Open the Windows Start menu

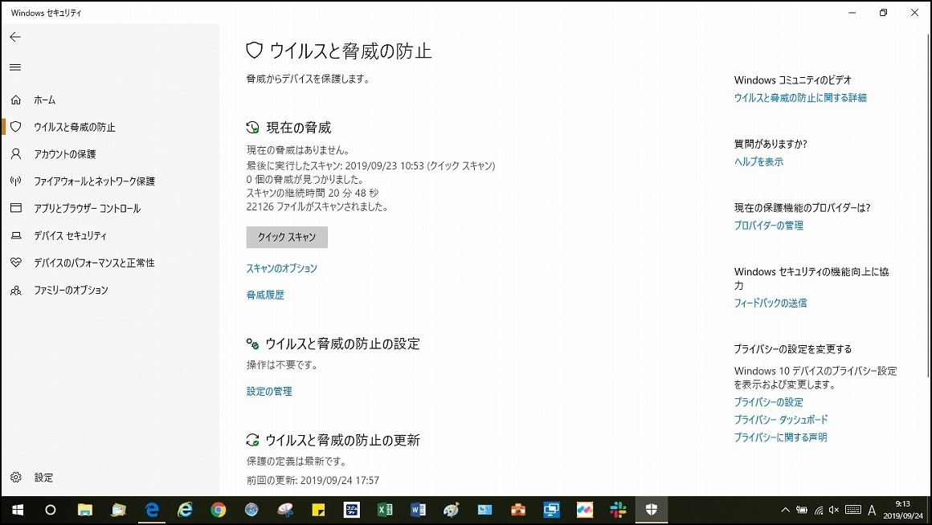tap(17, 511)
